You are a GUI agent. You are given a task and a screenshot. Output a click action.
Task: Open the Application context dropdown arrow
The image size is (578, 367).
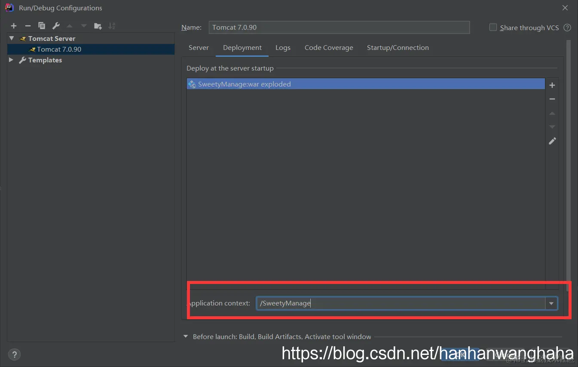click(x=551, y=303)
